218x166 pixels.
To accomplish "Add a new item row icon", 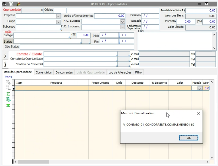I will point(8,82).
